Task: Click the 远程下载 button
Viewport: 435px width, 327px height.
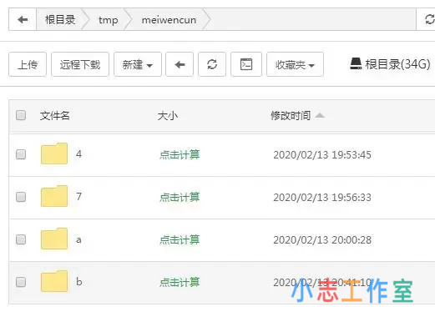Action: (x=80, y=64)
